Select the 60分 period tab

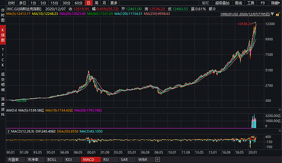tap(79, 3)
